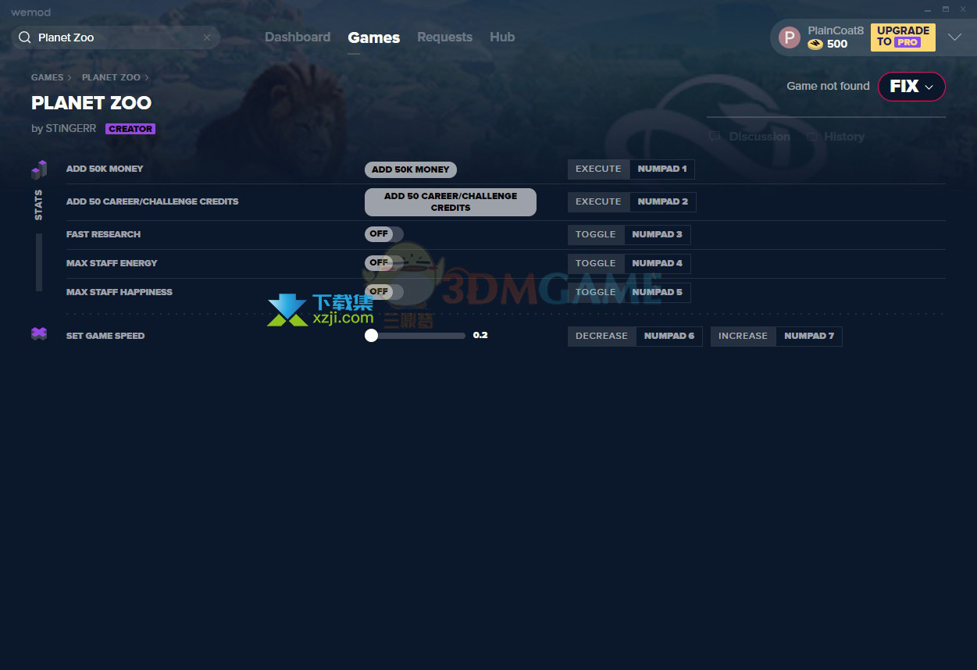Click the 'Game not found' status text

pyautogui.click(x=828, y=86)
